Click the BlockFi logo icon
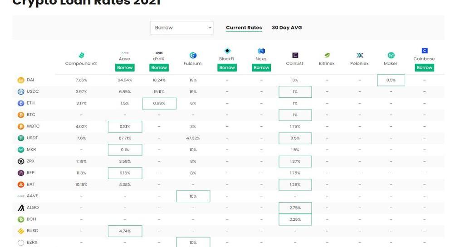This screenshot has height=247, width=465. pos(227,51)
